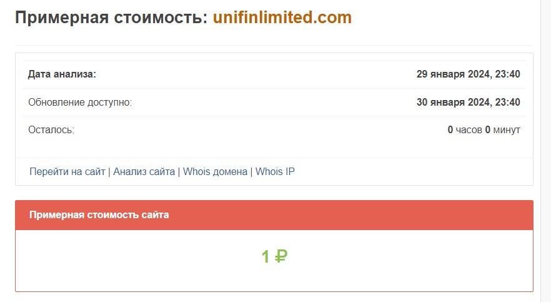Open the Whois домена link
The height and width of the screenshot is (302, 551).
tap(215, 171)
